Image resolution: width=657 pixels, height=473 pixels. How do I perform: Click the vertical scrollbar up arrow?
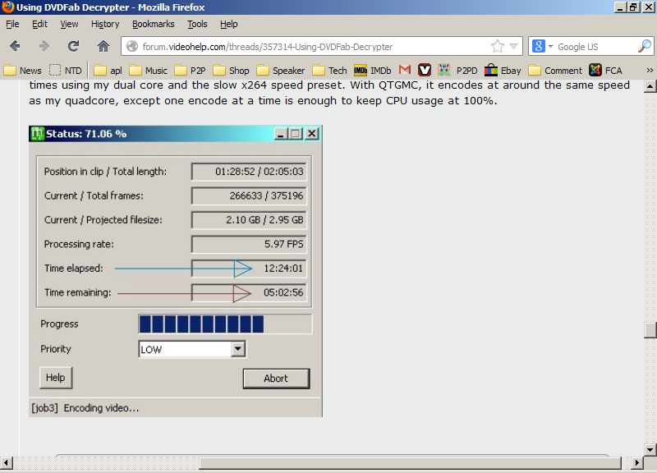point(650,87)
